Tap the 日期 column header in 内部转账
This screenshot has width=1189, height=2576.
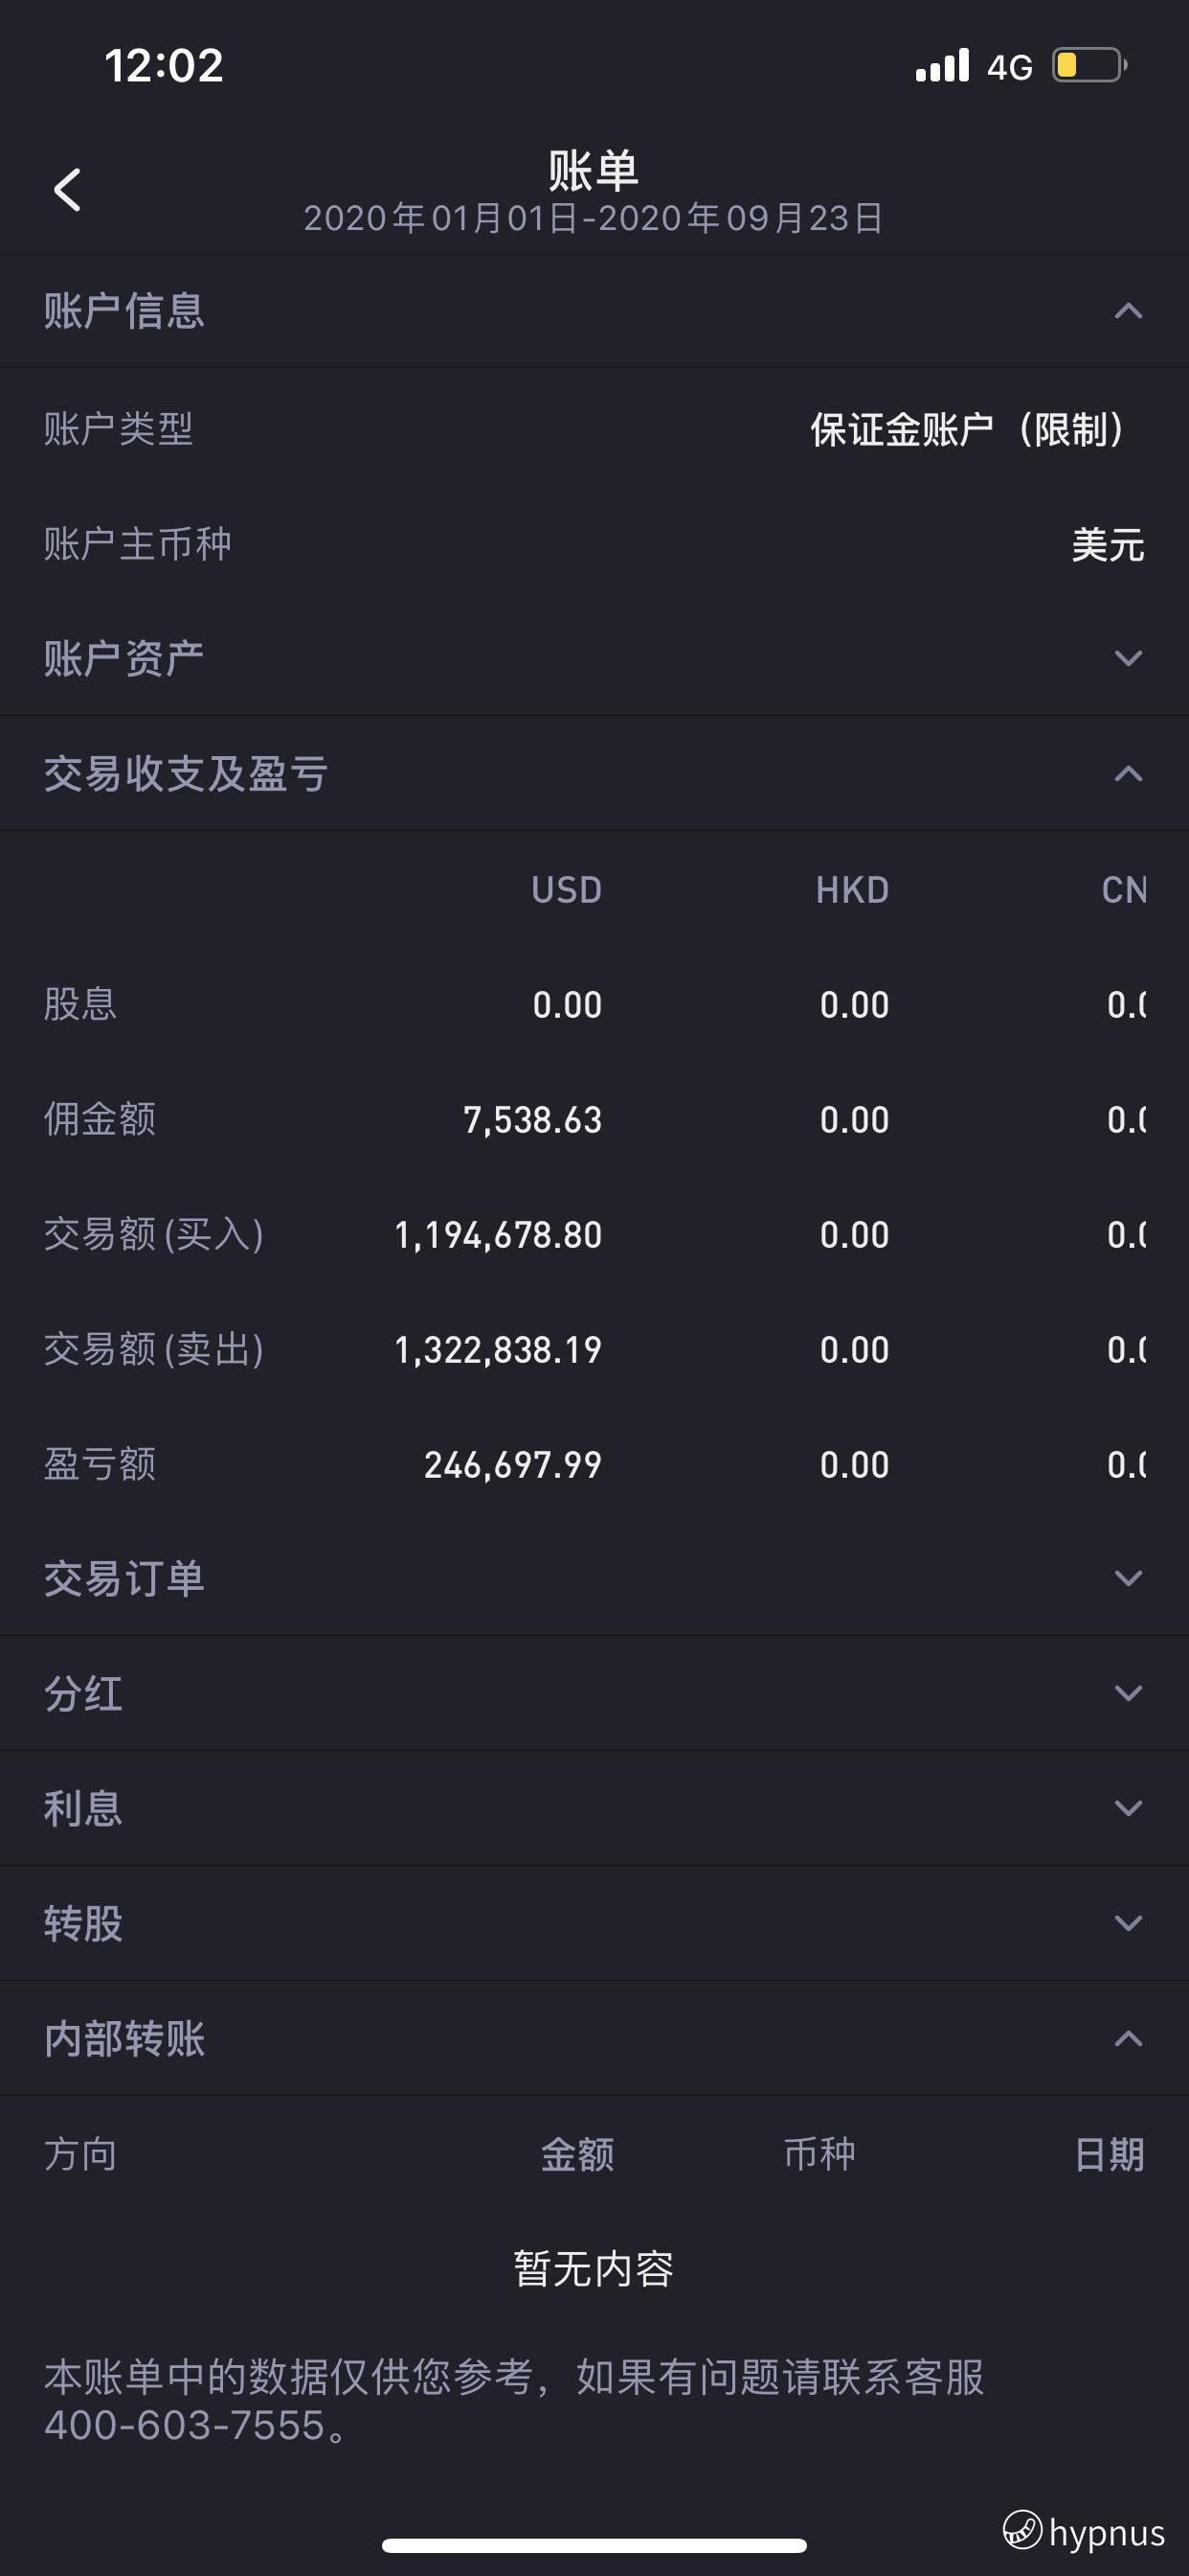pos(1110,2154)
